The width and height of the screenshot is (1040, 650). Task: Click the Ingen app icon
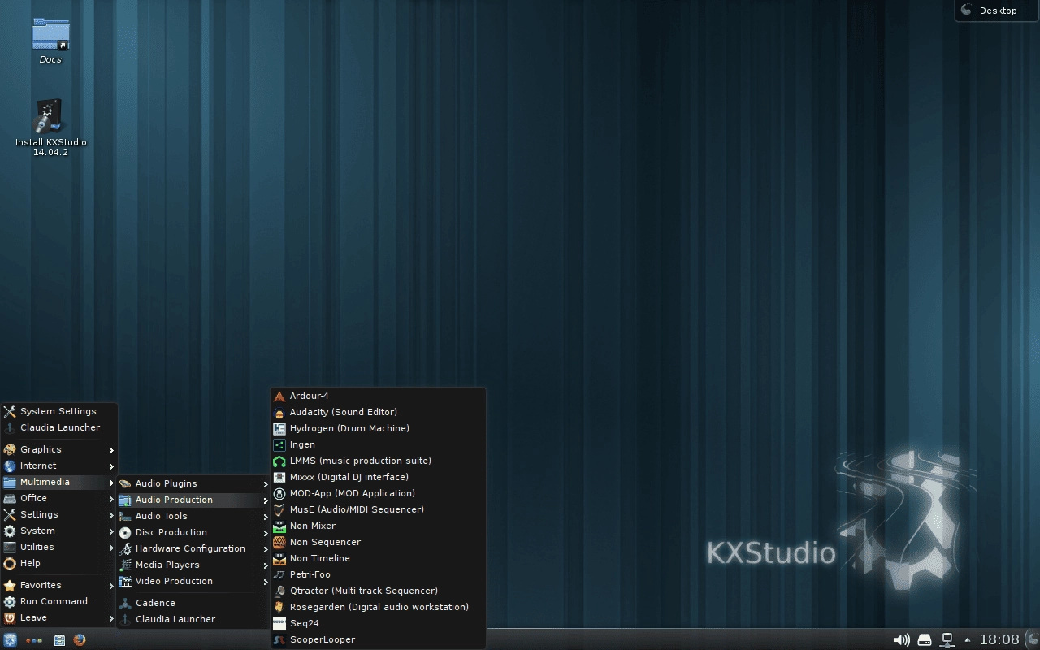[279, 444]
